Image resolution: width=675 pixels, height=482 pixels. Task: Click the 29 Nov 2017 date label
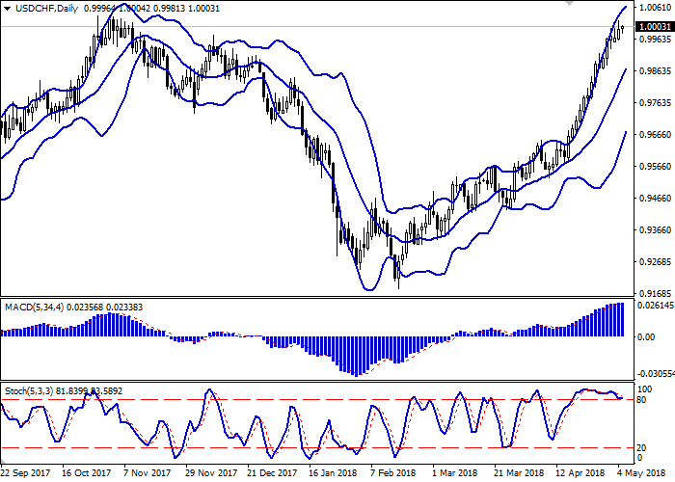(x=212, y=473)
